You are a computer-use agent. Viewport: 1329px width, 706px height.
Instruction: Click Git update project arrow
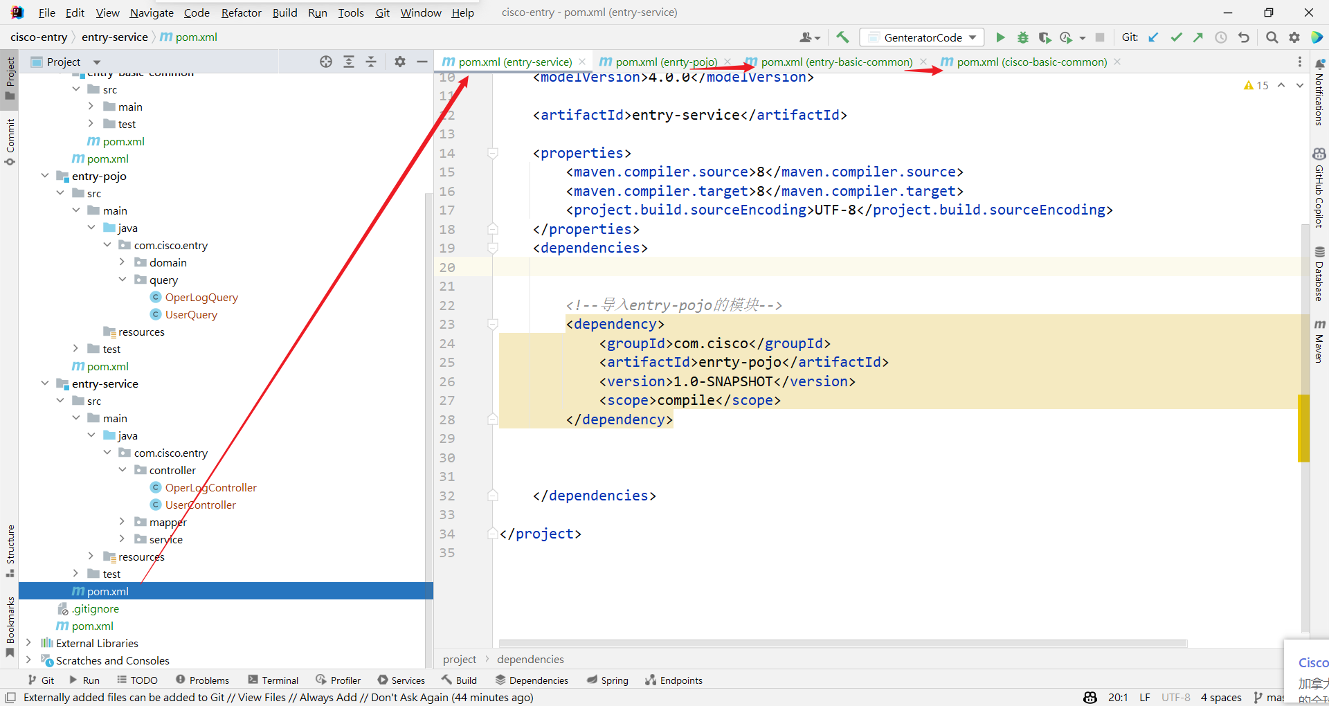(x=1153, y=37)
